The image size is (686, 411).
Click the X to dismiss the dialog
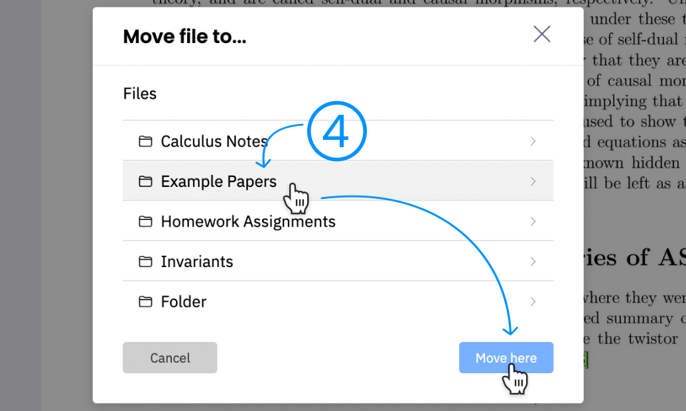541,34
